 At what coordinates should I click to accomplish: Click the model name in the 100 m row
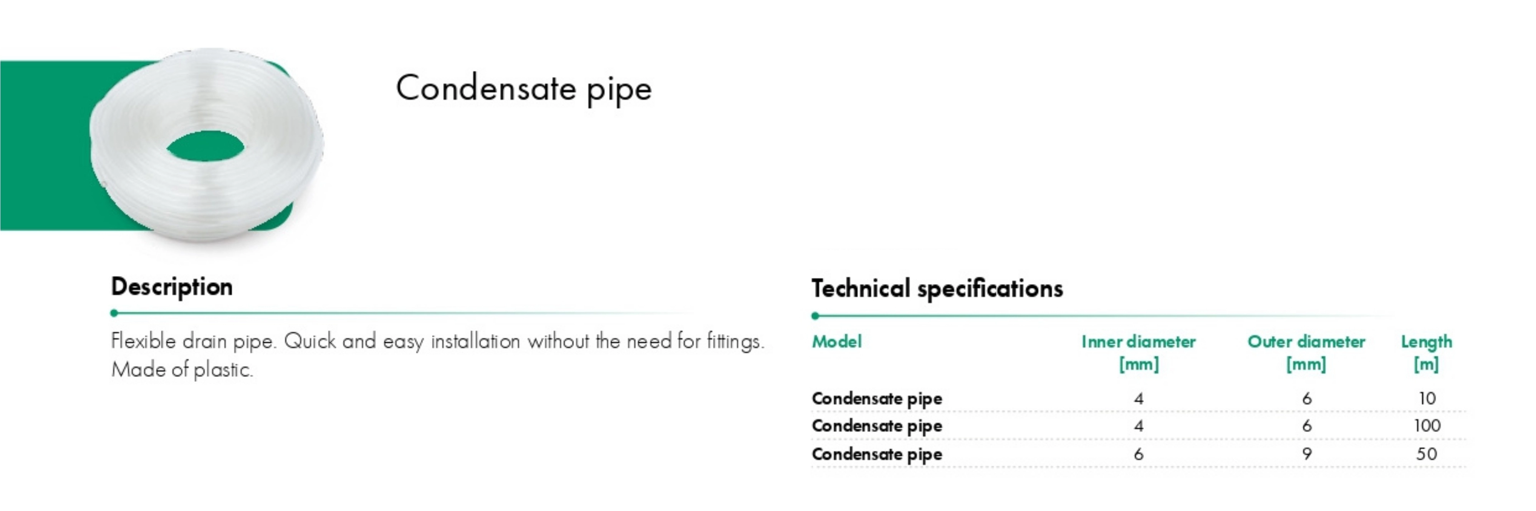(877, 426)
